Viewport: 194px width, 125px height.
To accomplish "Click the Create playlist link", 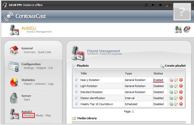I will pyautogui.click(x=175, y=66).
